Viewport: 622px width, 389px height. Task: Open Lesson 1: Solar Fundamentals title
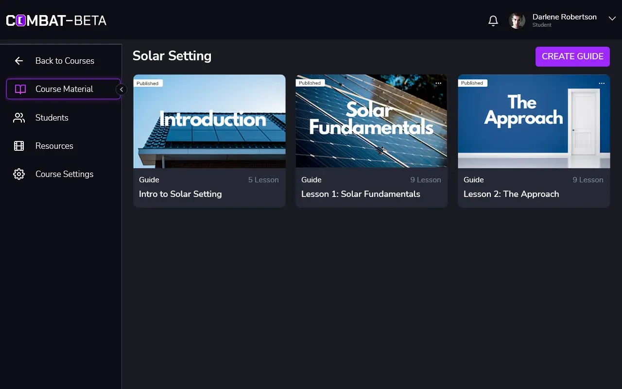[361, 194]
